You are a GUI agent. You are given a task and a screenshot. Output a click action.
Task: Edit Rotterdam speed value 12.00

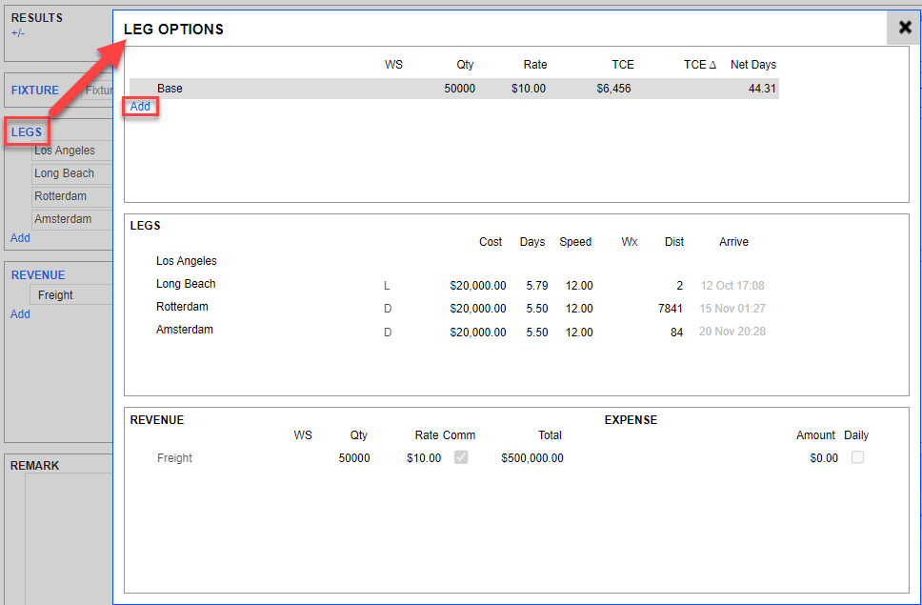pyautogui.click(x=578, y=309)
